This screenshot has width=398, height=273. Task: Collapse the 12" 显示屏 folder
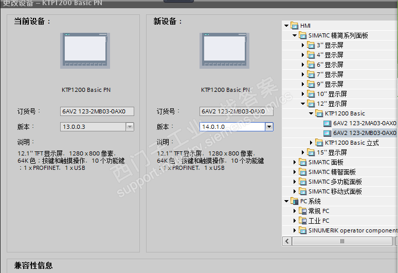point(302,104)
